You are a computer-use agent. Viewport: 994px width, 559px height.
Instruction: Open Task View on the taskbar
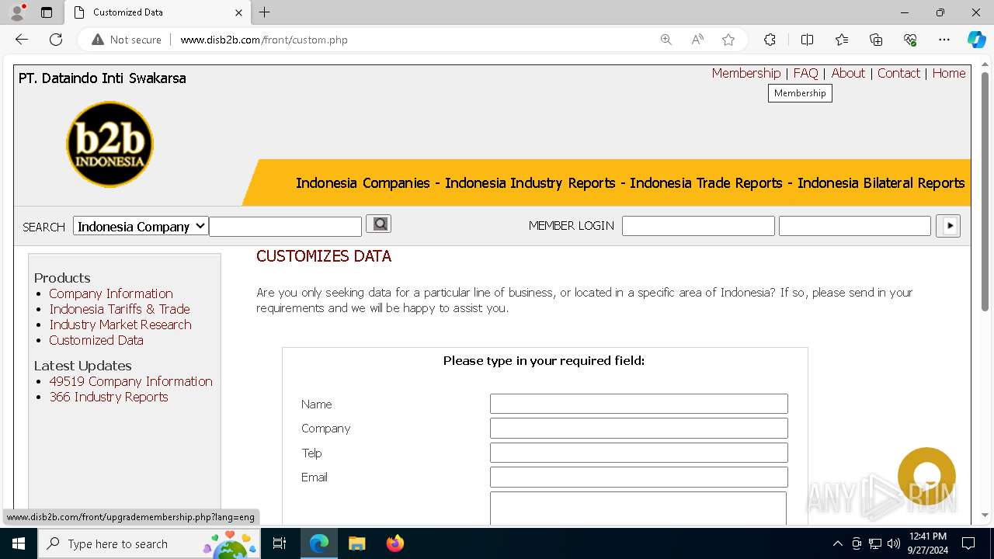[x=280, y=543]
